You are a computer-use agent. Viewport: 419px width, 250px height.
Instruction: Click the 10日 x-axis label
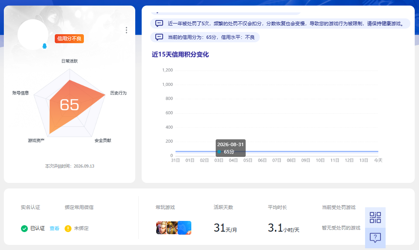tap(320, 160)
